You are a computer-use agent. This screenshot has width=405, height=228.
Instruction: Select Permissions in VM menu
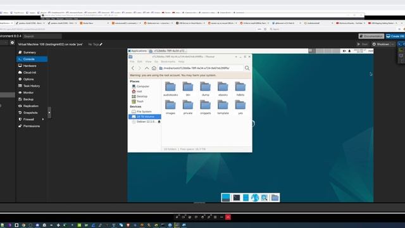pyautogui.click(x=32, y=126)
